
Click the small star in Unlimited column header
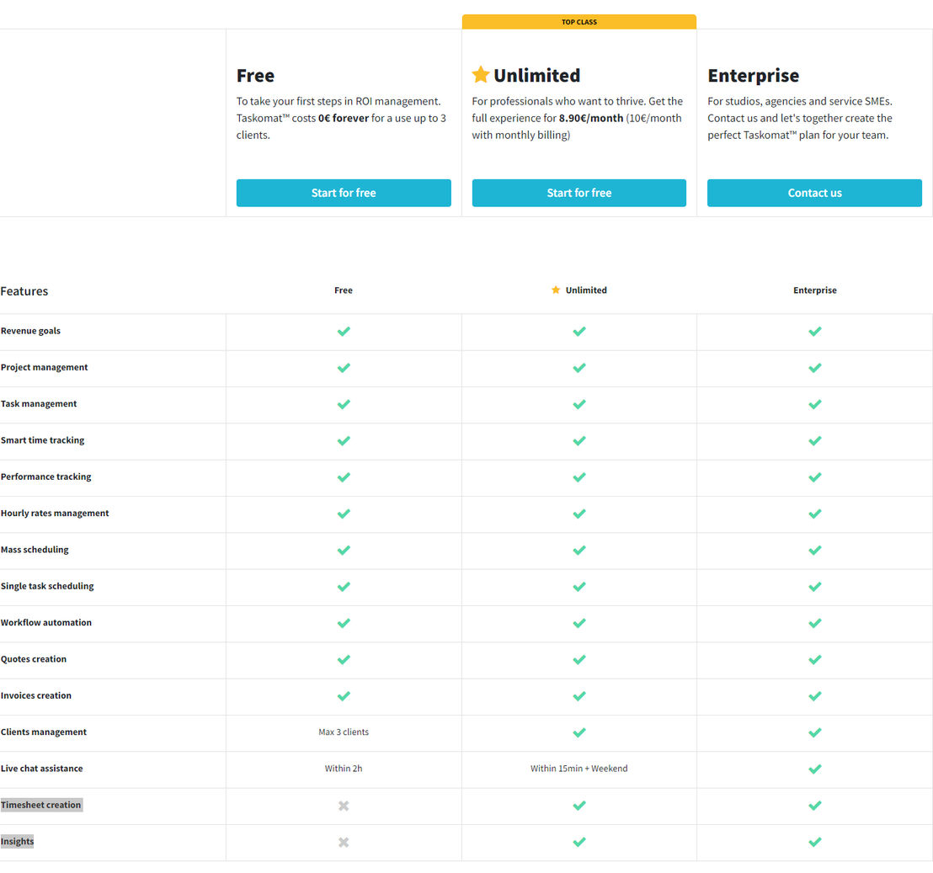556,290
